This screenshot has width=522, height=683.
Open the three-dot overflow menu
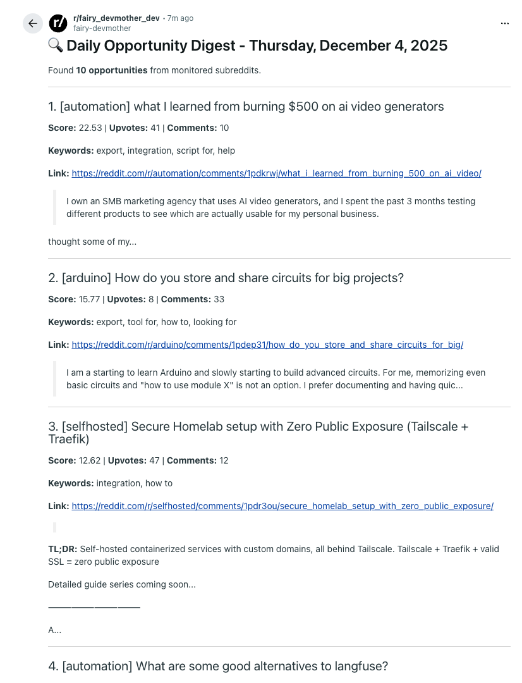click(x=504, y=23)
